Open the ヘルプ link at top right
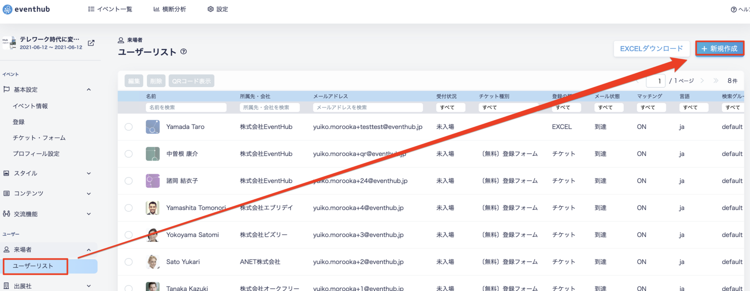Screen dimensions: 750x291 click(740, 10)
